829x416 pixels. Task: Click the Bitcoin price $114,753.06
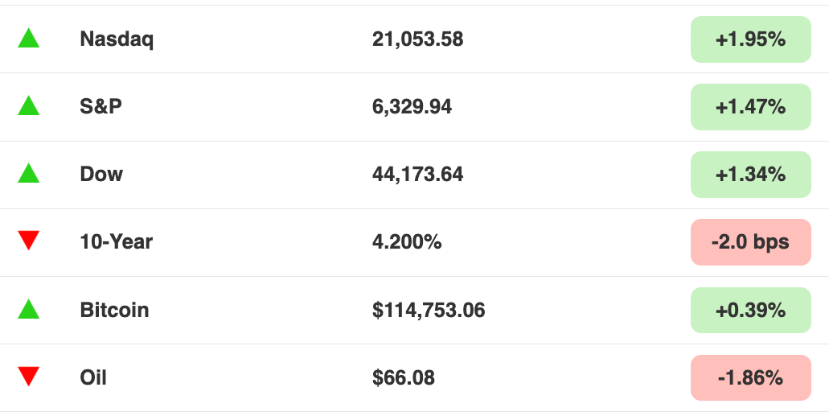(429, 310)
